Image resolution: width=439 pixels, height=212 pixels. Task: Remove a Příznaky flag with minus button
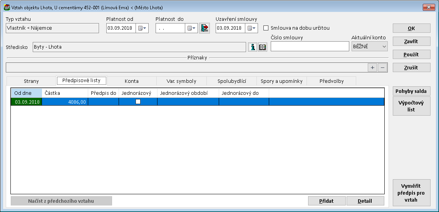pyautogui.click(x=382, y=67)
